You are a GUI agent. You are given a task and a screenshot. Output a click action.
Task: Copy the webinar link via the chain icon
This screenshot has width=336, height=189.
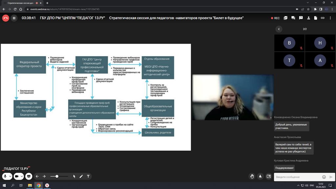click(323, 18)
